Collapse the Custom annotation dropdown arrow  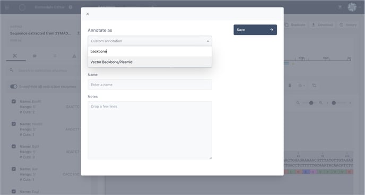point(208,41)
